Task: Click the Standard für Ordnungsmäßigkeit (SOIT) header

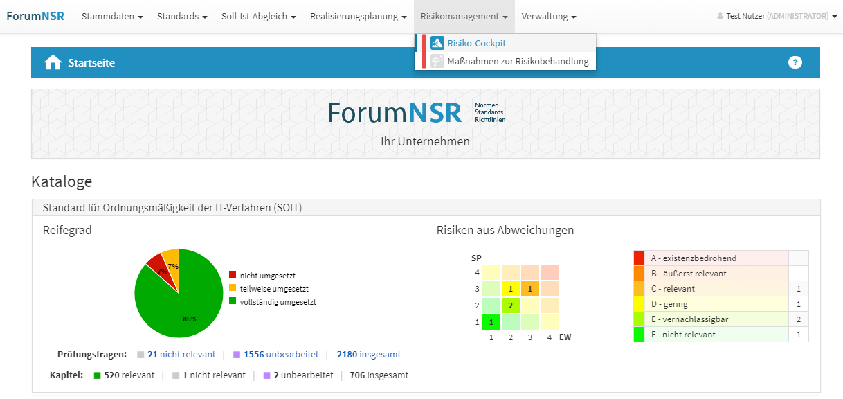Action: [x=426, y=207]
